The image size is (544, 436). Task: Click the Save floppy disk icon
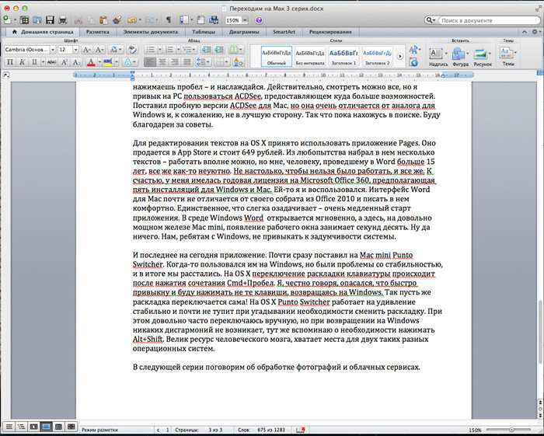(x=51, y=19)
